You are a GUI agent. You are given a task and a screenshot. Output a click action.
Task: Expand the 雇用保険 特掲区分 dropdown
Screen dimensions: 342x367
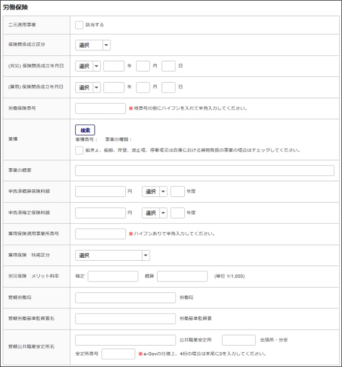point(112,255)
